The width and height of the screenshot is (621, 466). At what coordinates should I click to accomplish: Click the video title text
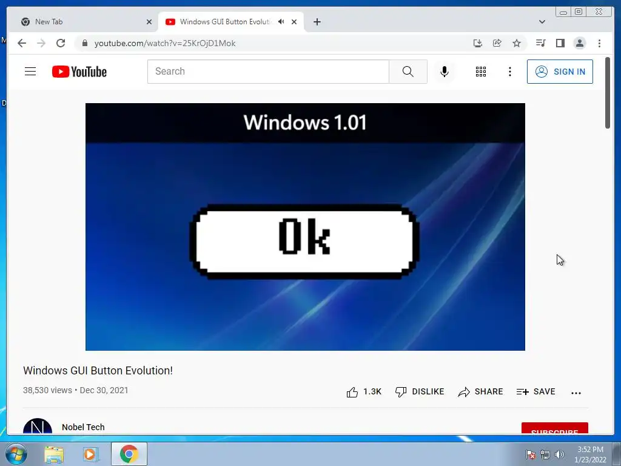coord(98,371)
